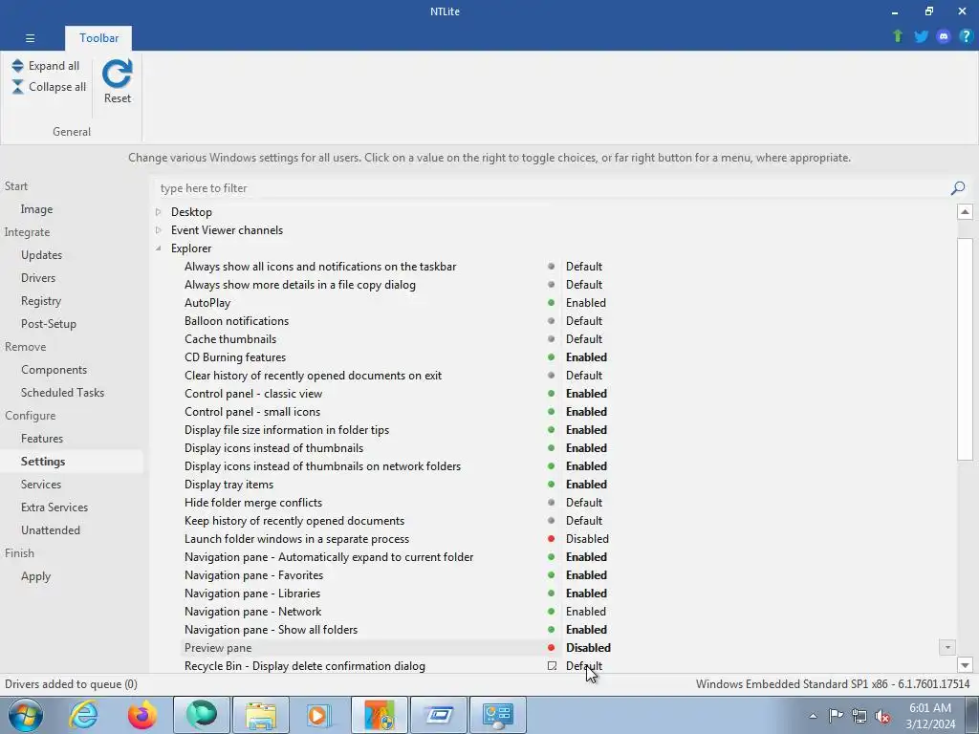Toggle AutoPlay Enabled value
The height and width of the screenshot is (734, 979).
pos(586,303)
